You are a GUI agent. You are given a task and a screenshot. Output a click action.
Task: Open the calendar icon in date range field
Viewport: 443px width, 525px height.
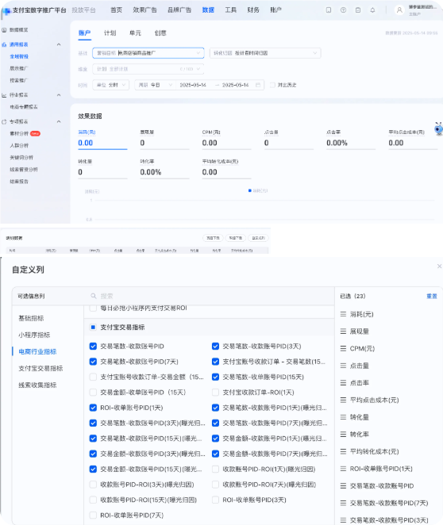click(x=258, y=85)
